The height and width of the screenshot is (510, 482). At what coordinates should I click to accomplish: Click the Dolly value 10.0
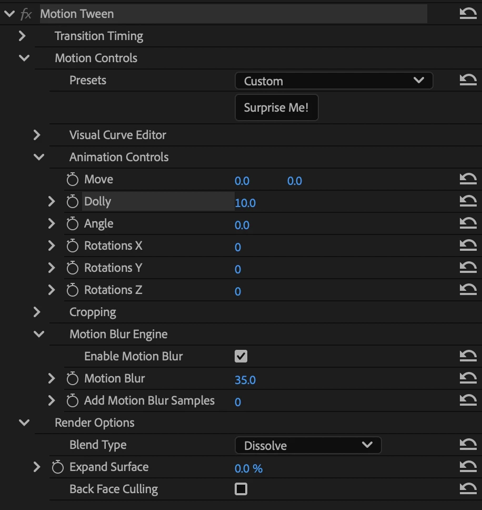(x=245, y=203)
